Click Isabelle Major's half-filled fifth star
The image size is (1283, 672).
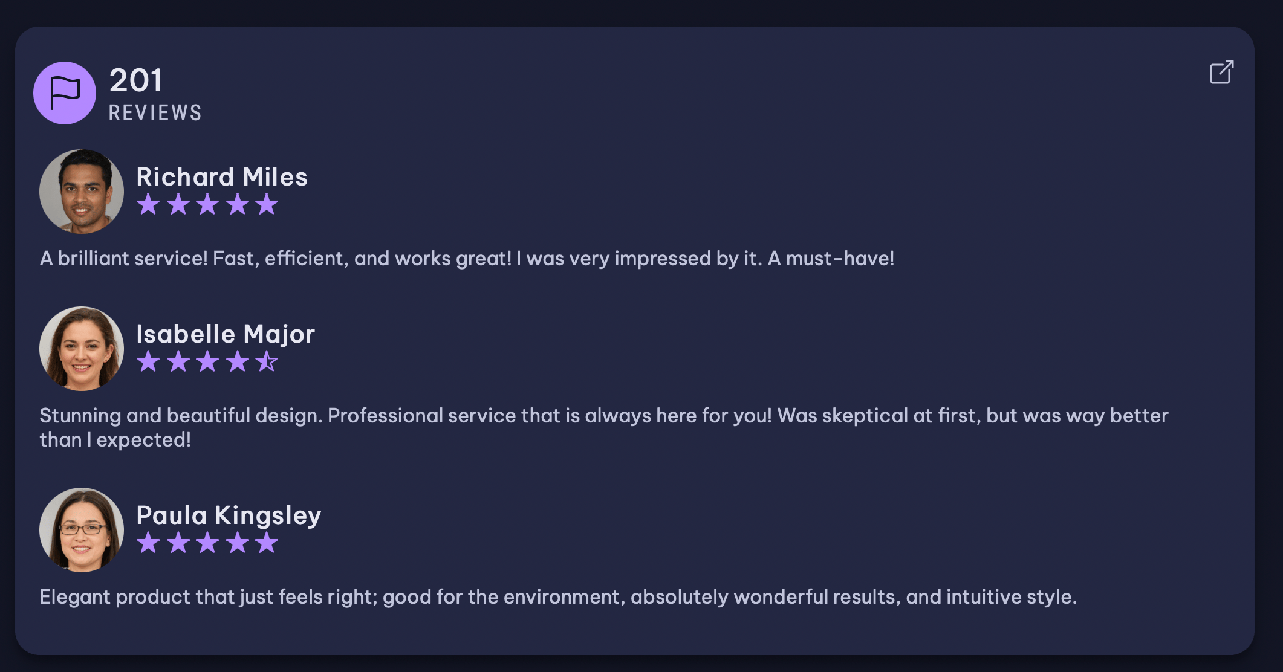(267, 361)
